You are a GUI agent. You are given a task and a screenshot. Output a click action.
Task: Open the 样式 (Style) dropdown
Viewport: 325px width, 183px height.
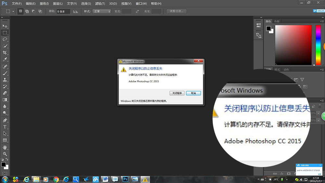pos(101,11)
